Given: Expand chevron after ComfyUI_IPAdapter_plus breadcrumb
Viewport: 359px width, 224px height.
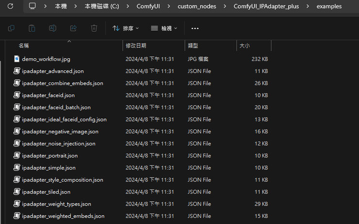Looking at the screenshot, I should coord(308,6).
